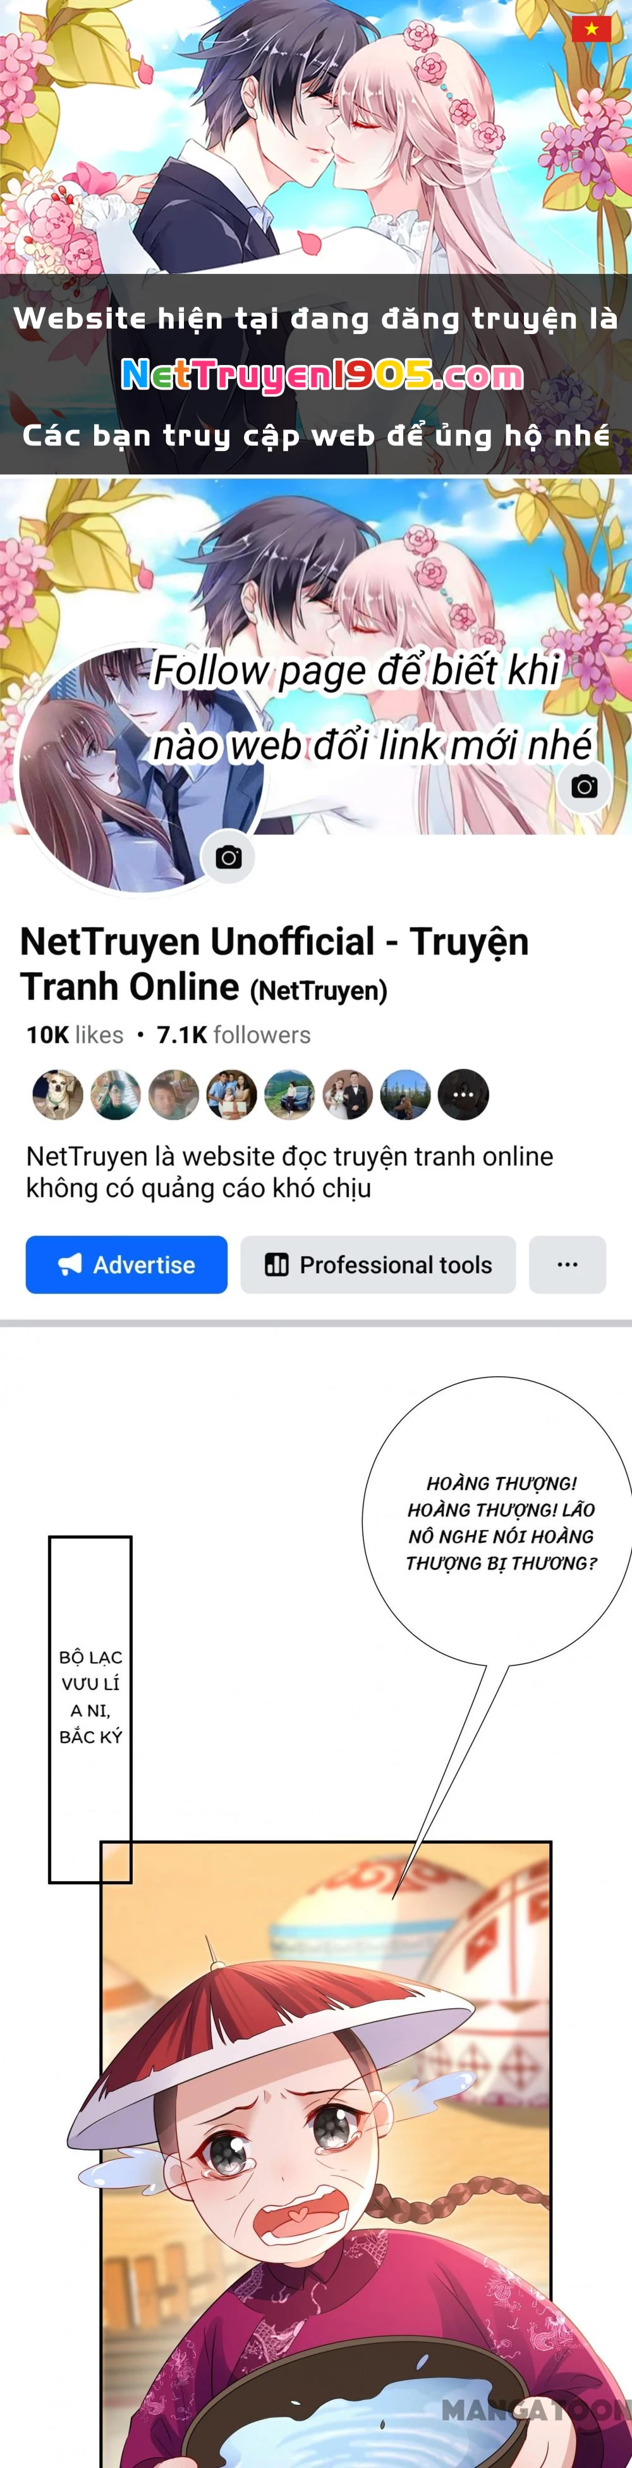Click the crying eunuch comic panel

[x=327, y=2155]
